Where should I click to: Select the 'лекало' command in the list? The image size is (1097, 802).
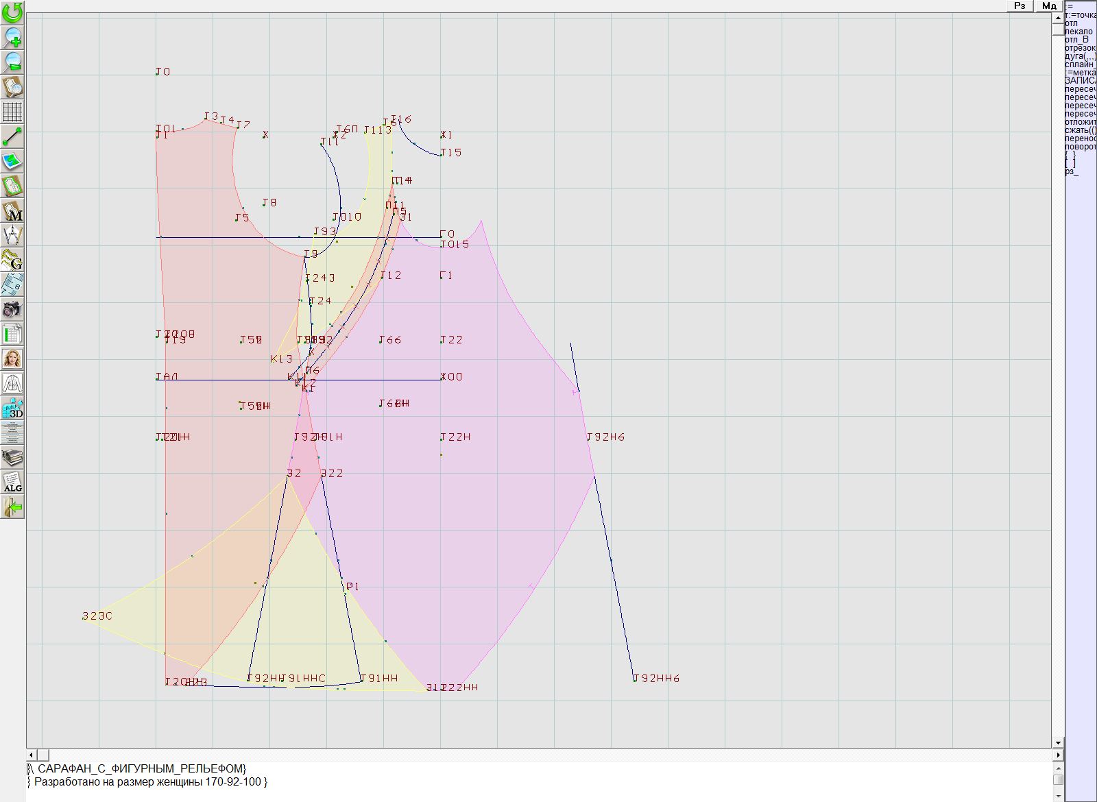[x=1078, y=32]
